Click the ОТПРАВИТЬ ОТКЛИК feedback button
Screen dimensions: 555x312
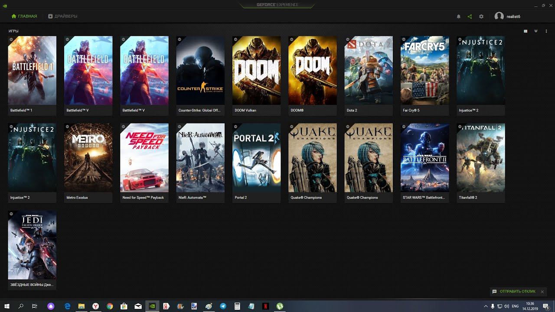click(514, 292)
